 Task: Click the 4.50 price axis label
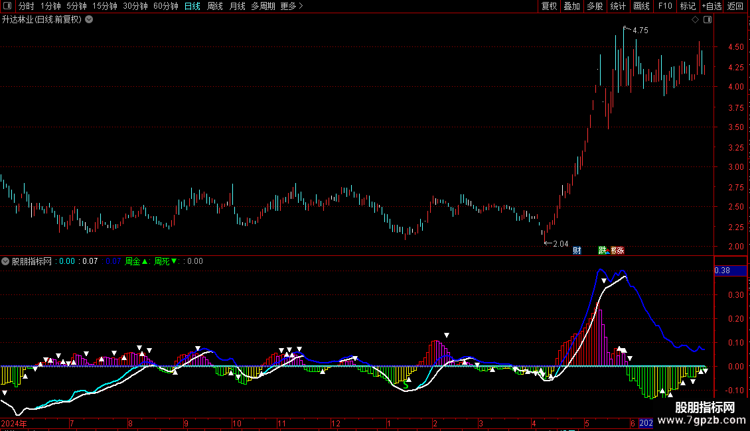(x=735, y=47)
